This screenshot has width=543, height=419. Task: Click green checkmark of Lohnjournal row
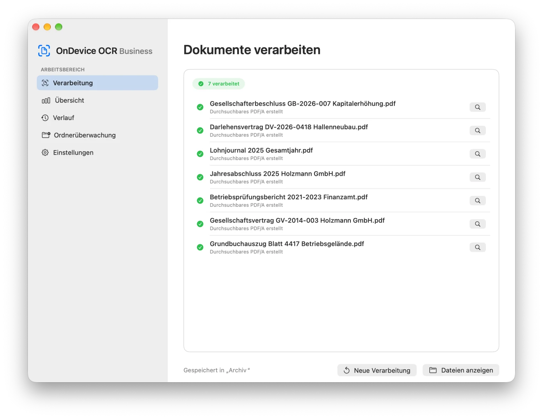coord(200,154)
